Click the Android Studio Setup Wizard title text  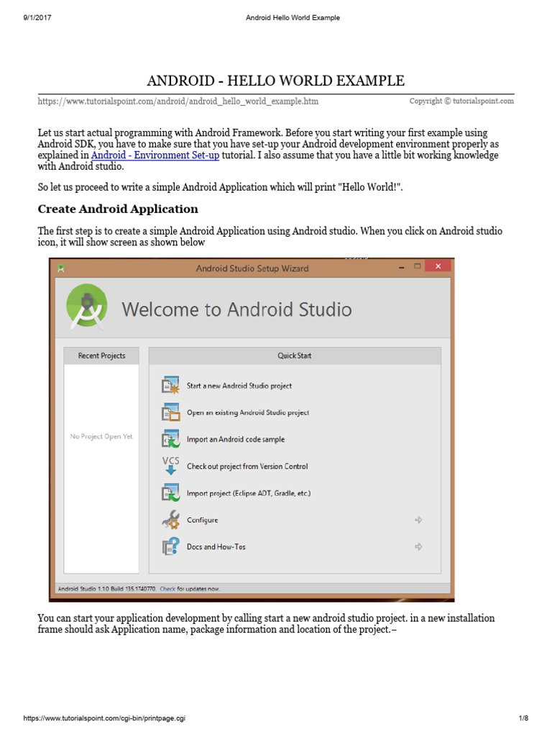tap(252, 268)
